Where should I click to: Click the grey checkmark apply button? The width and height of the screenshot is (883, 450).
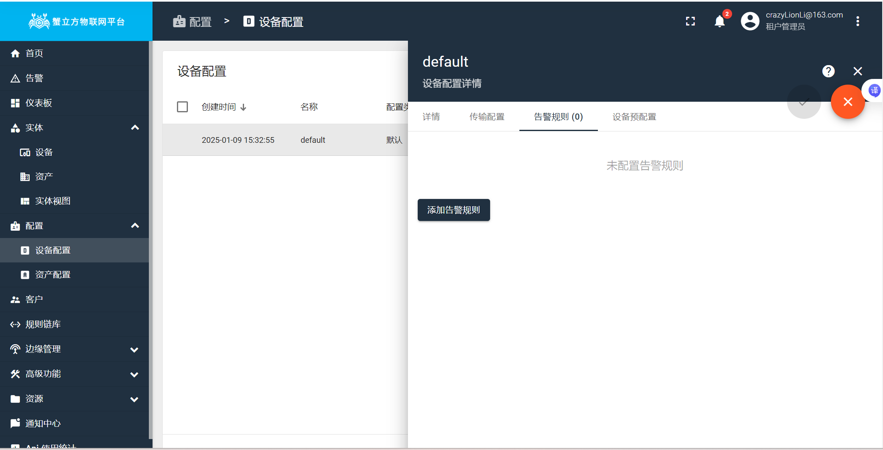[804, 102]
